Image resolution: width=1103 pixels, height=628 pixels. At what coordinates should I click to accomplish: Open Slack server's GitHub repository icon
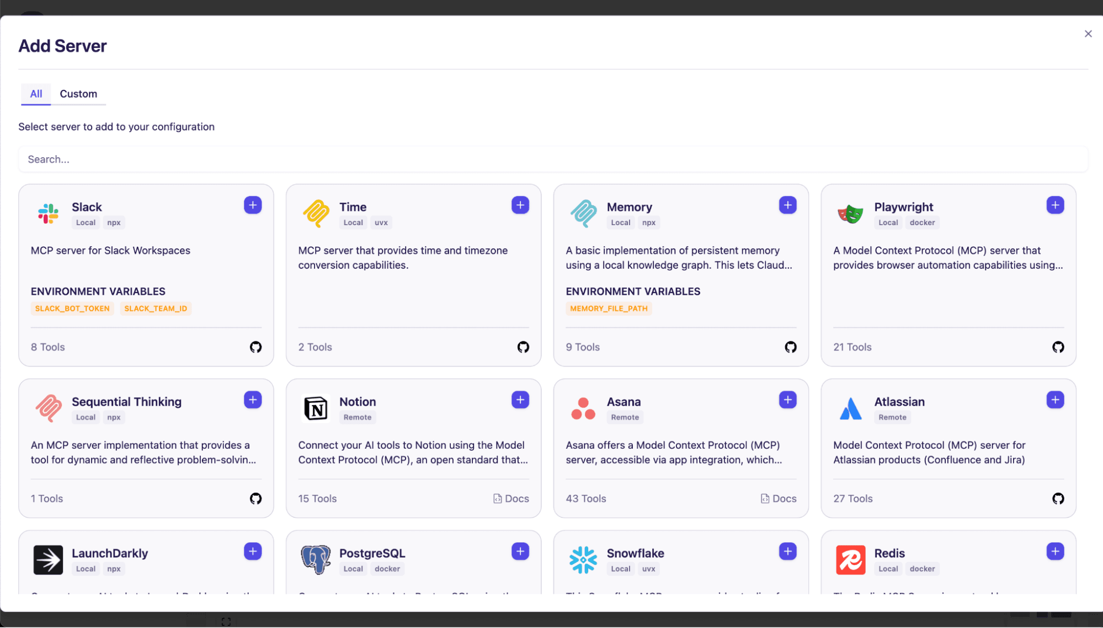[x=255, y=347]
